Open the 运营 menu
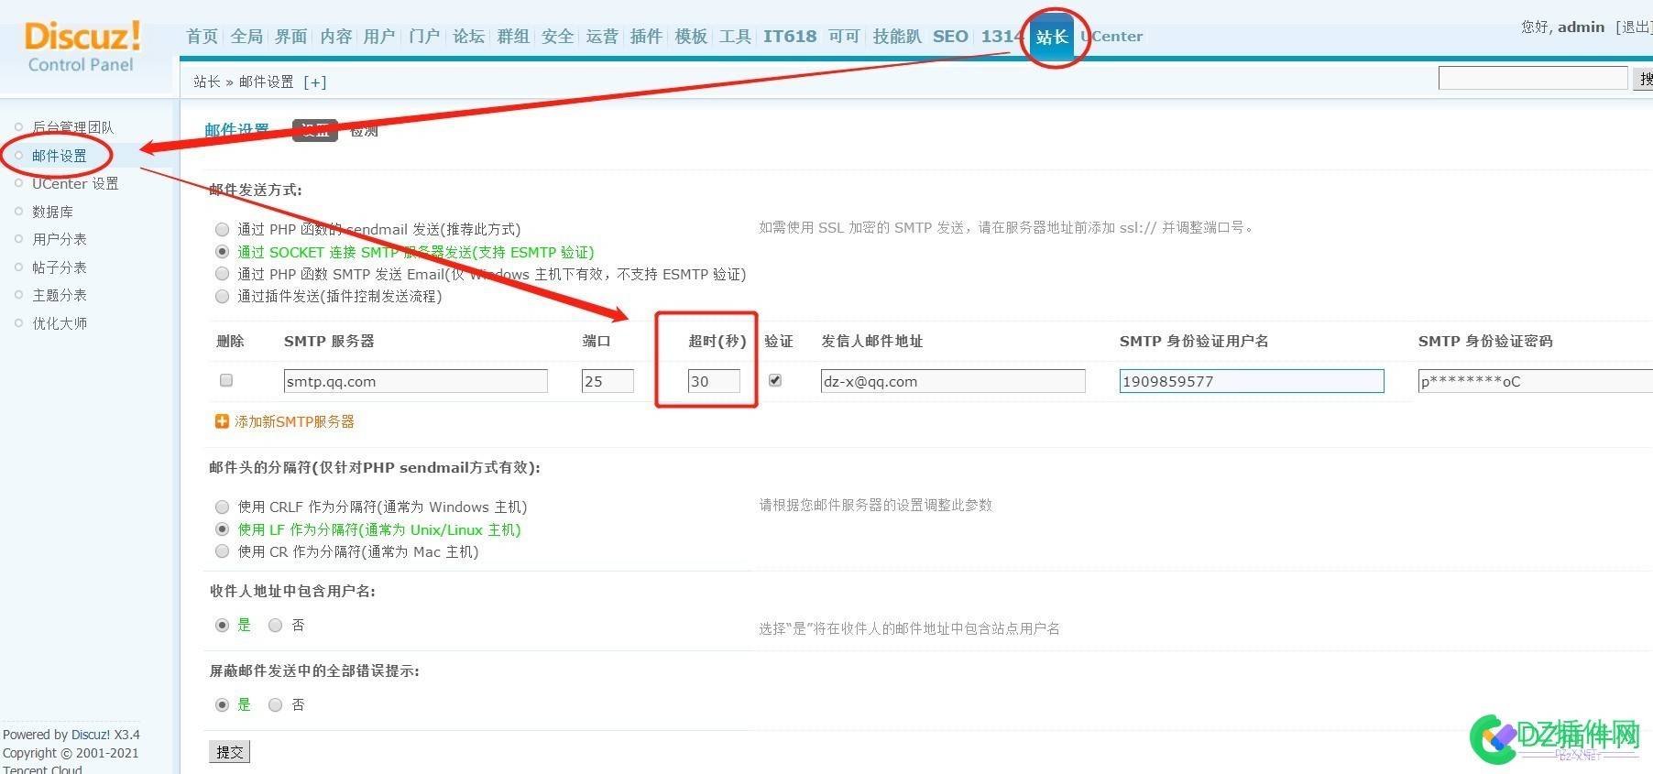Viewport: 1653px width, 774px height. click(x=602, y=37)
